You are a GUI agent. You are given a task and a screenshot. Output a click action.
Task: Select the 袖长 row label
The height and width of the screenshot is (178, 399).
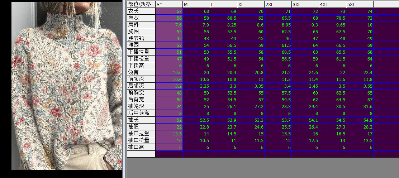pyautogui.click(x=141, y=120)
